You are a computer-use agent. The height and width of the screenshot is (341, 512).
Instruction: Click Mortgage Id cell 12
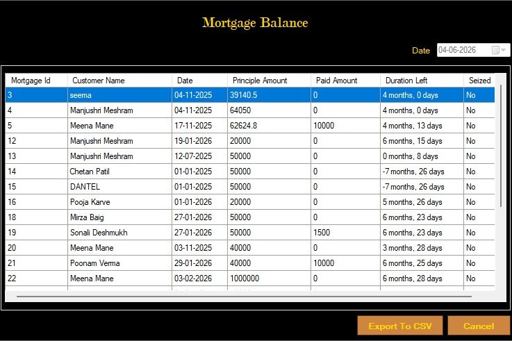coord(36,141)
